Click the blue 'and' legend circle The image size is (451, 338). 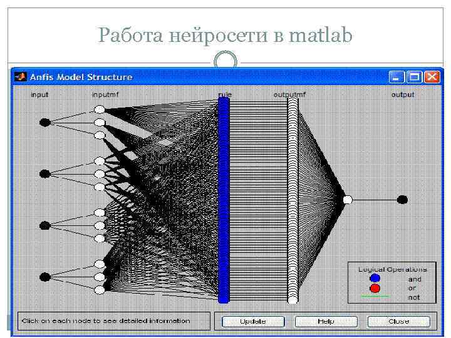click(x=375, y=278)
